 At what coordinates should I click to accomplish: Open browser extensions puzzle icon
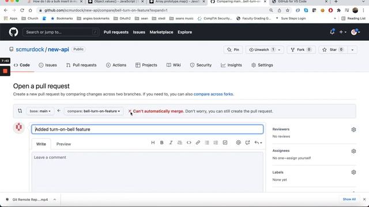[338, 10]
